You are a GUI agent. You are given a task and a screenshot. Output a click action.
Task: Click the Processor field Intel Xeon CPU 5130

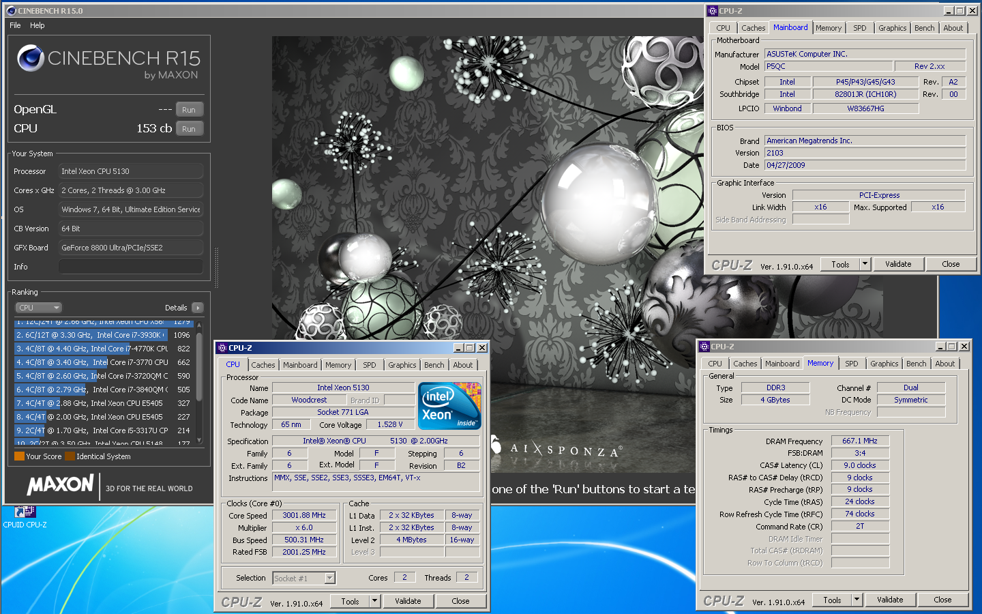(x=131, y=171)
